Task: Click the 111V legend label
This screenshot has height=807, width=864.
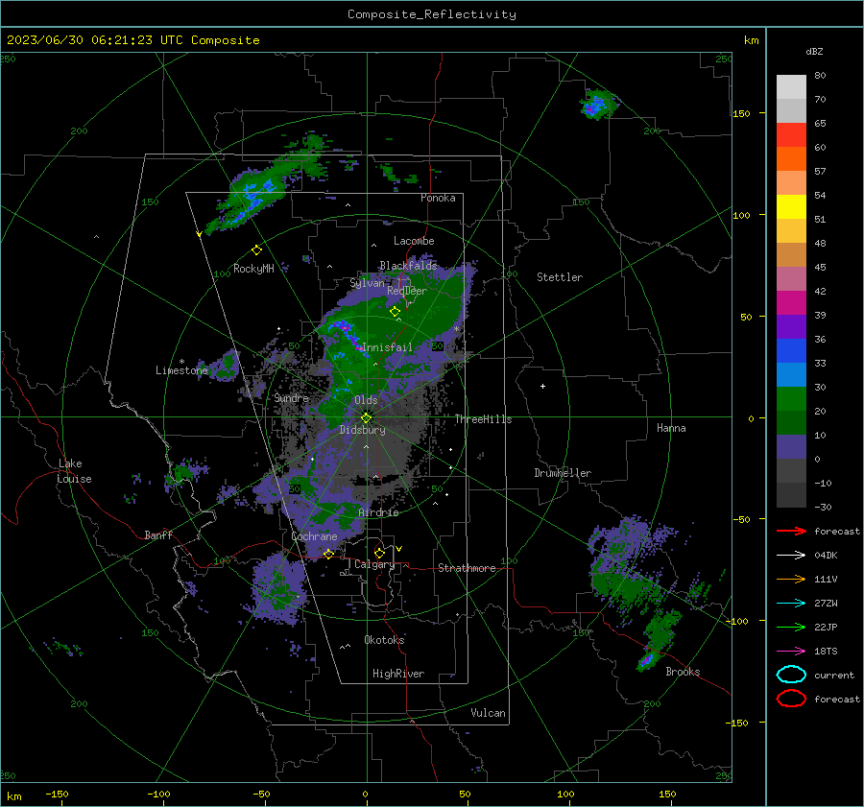Action: pyautogui.click(x=826, y=579)
